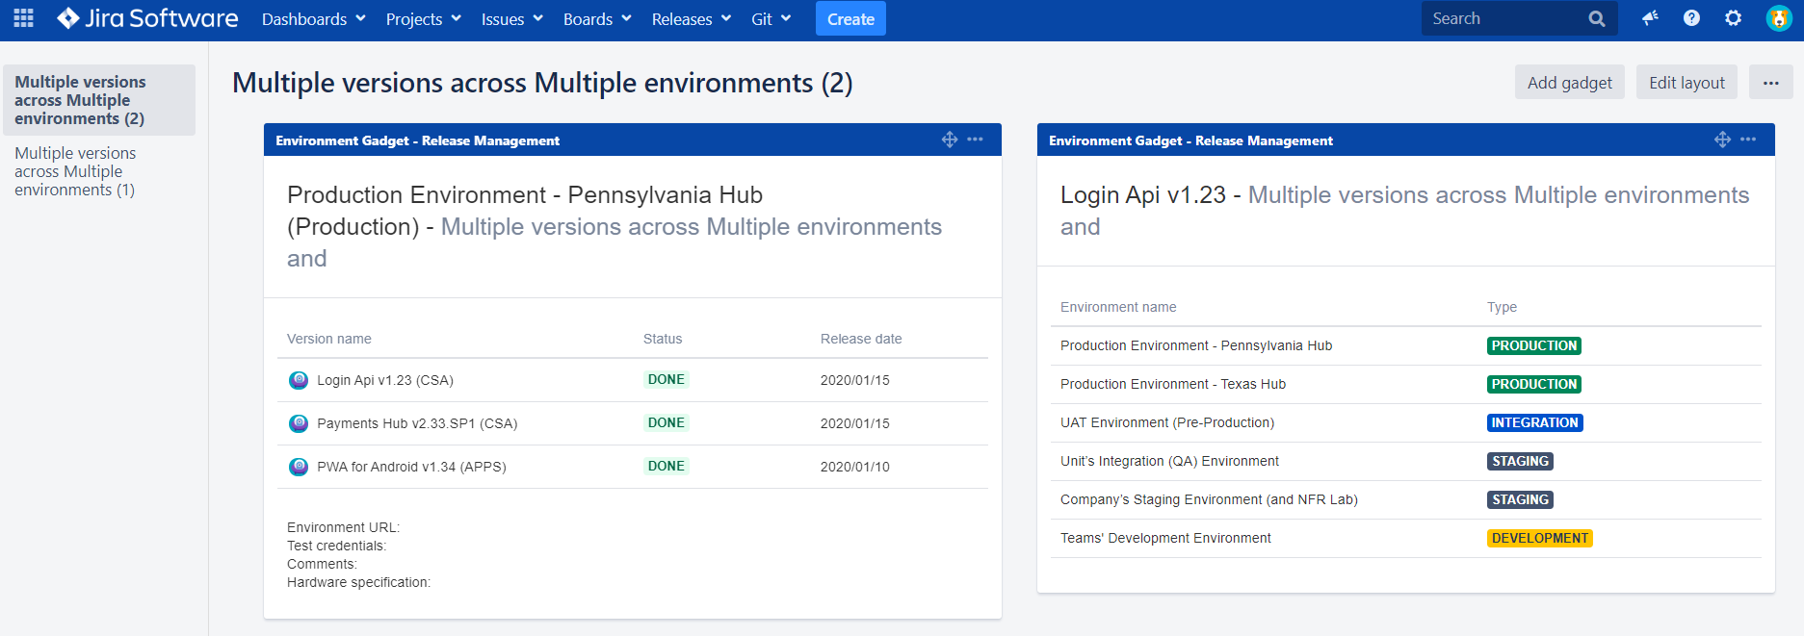Open the help question mark icon
The height and width of the screenshot is (636, 1804).
1691,18
